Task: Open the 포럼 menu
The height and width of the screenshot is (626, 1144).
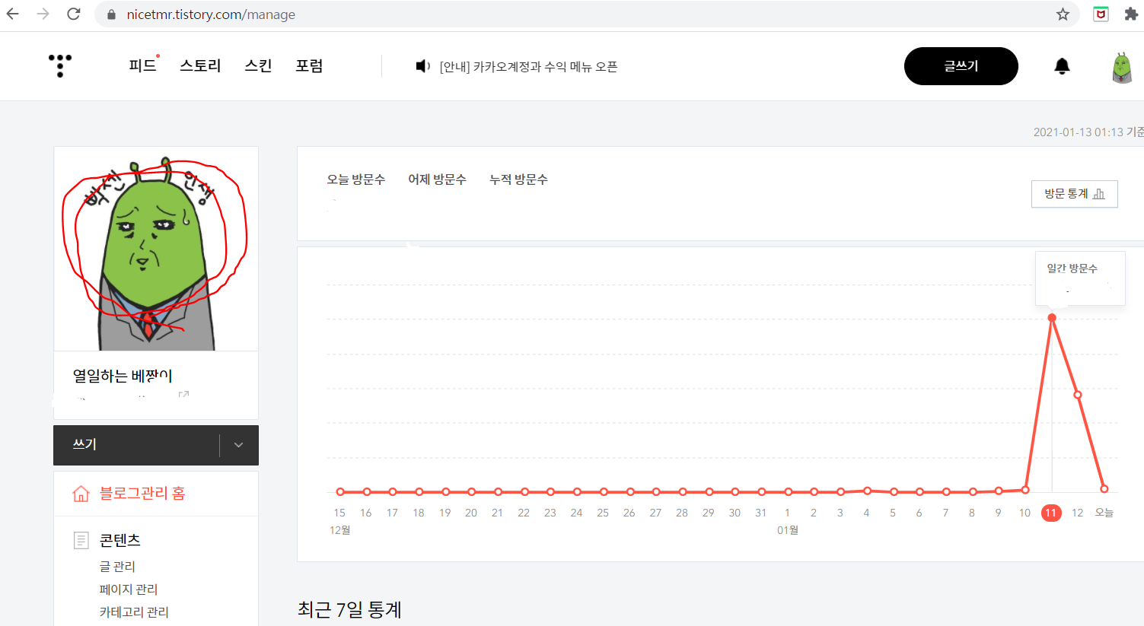Action: point(309,66)
